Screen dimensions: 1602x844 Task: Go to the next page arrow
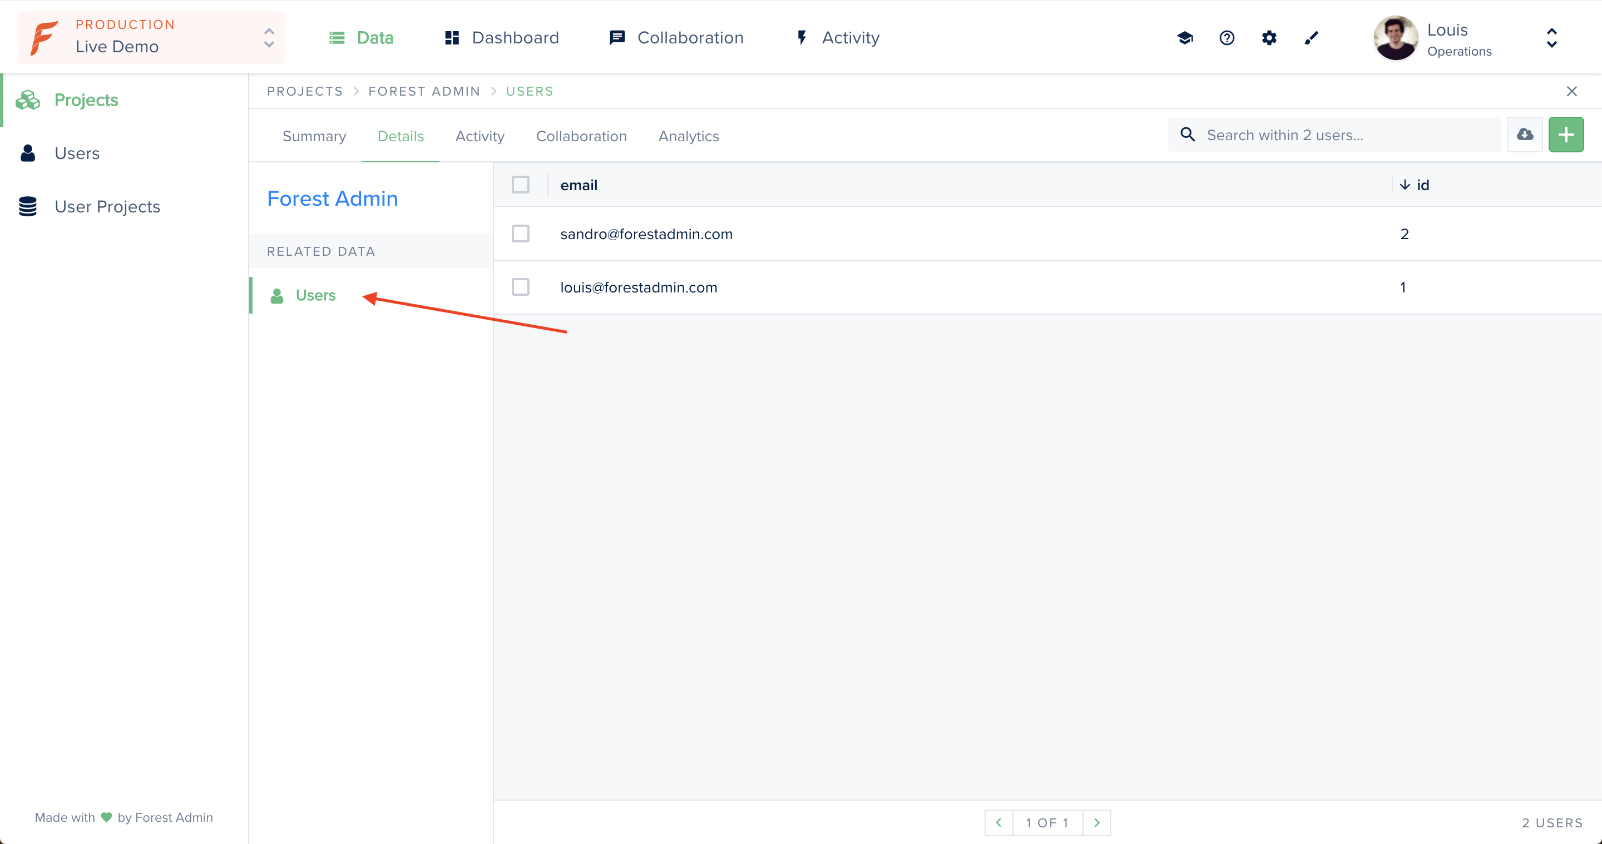click(1096, 822)
